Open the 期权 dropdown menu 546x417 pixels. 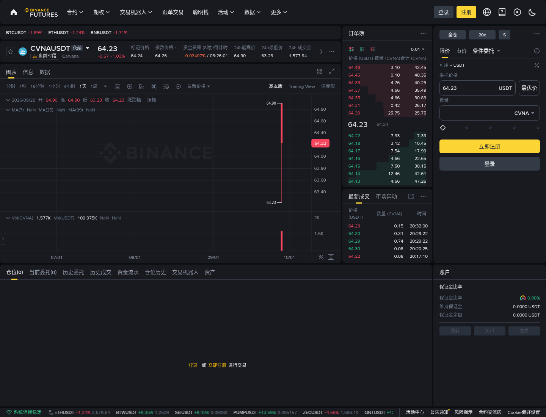[102, 12]
